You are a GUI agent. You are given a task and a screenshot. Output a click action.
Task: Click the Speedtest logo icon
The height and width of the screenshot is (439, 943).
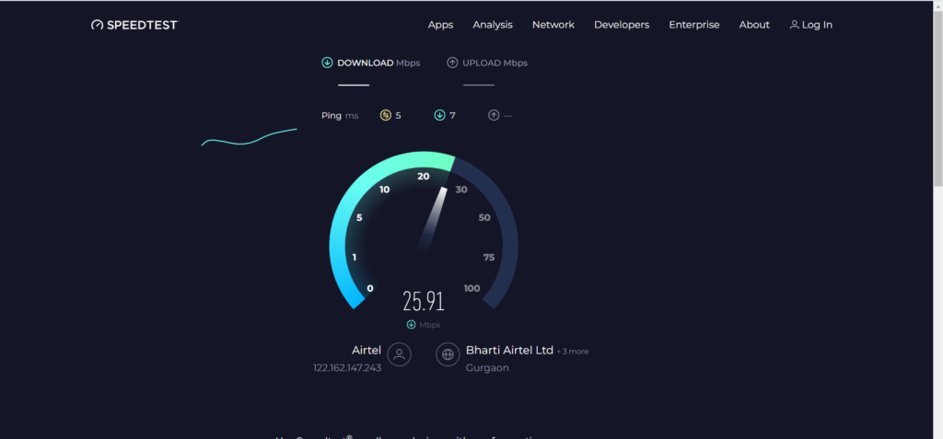pos(98,25)
